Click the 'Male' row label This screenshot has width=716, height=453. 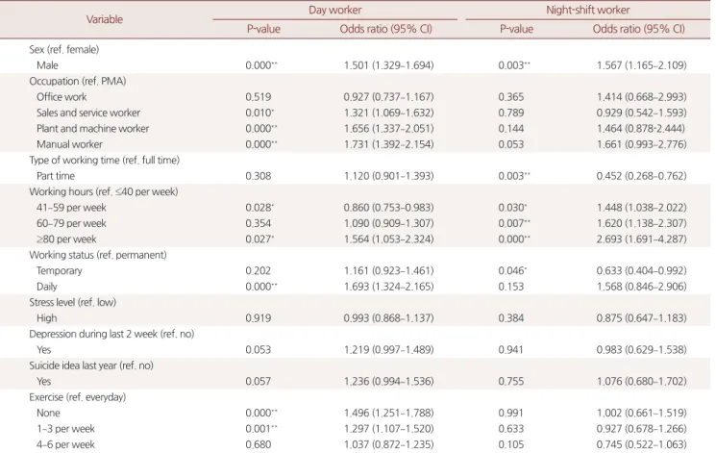[x=47, y=65]
